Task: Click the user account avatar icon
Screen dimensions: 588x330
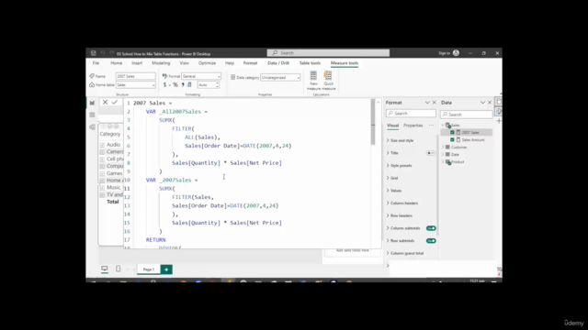Action: (x=456, y=53)
